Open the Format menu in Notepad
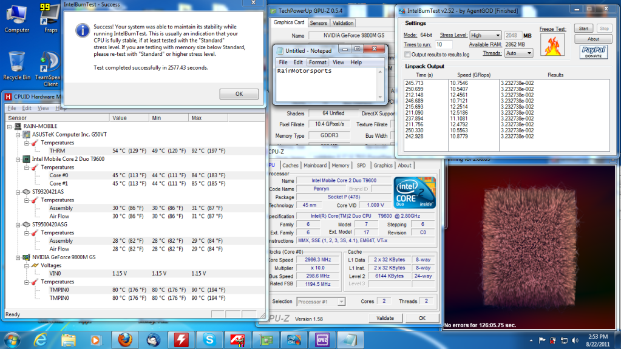This screenshot has height=349, width=621. click(317, 62)
